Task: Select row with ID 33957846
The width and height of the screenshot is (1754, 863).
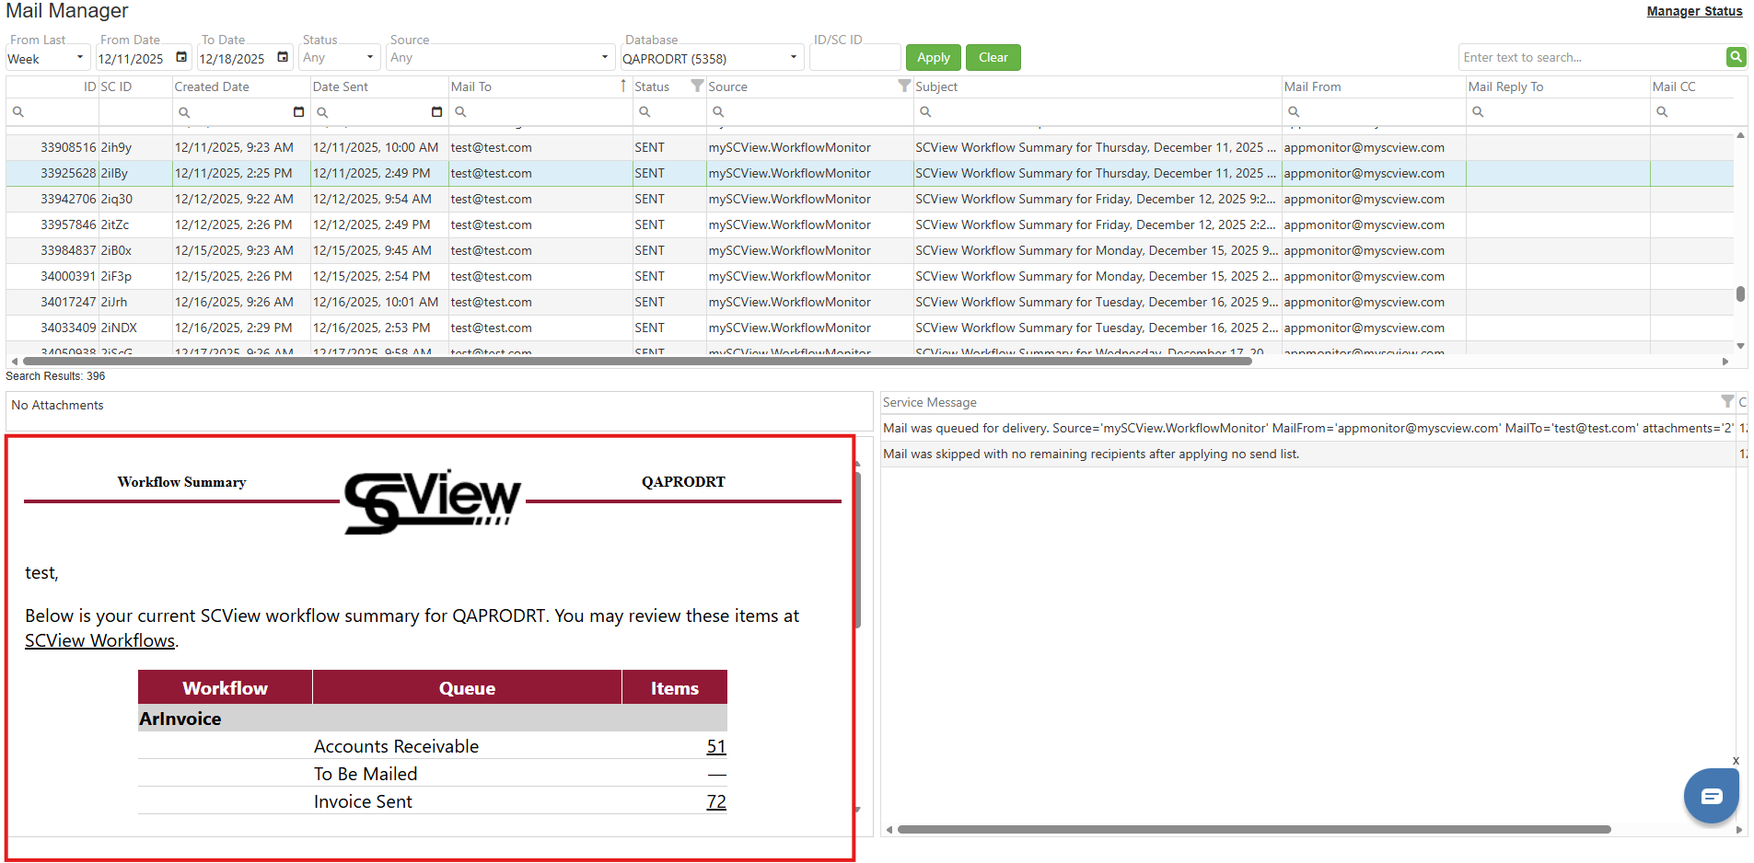Action: pos(870,224)
